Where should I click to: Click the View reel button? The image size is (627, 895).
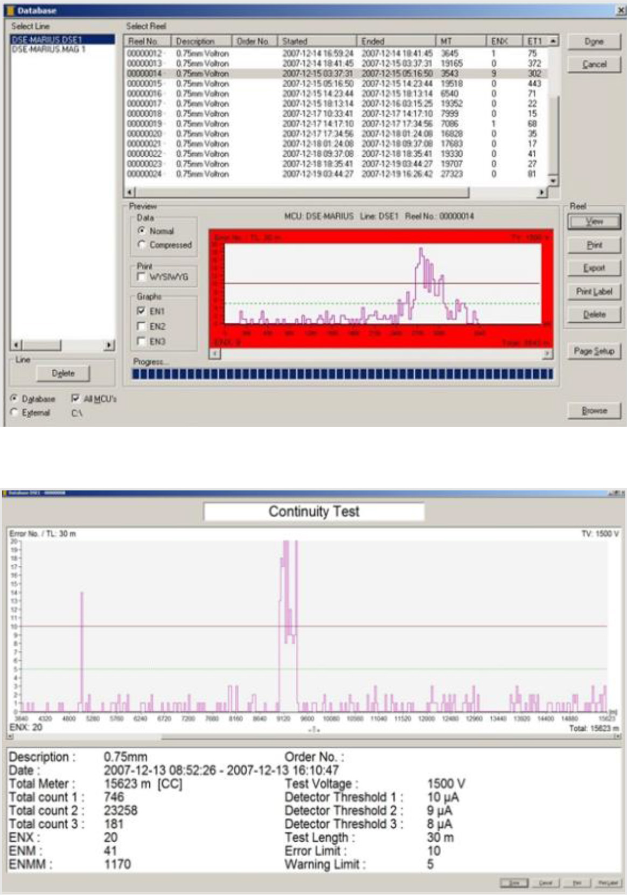pyautogui.click(x=594, y=221)
